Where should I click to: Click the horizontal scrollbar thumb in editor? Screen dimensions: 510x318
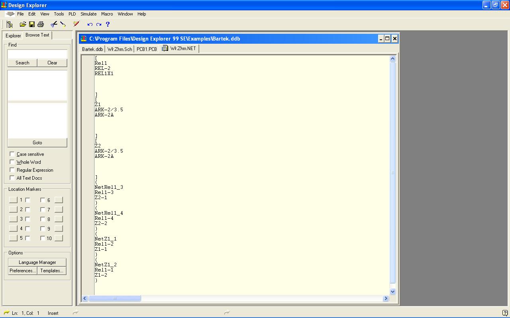pyautogui.click(x=115, y=298)
